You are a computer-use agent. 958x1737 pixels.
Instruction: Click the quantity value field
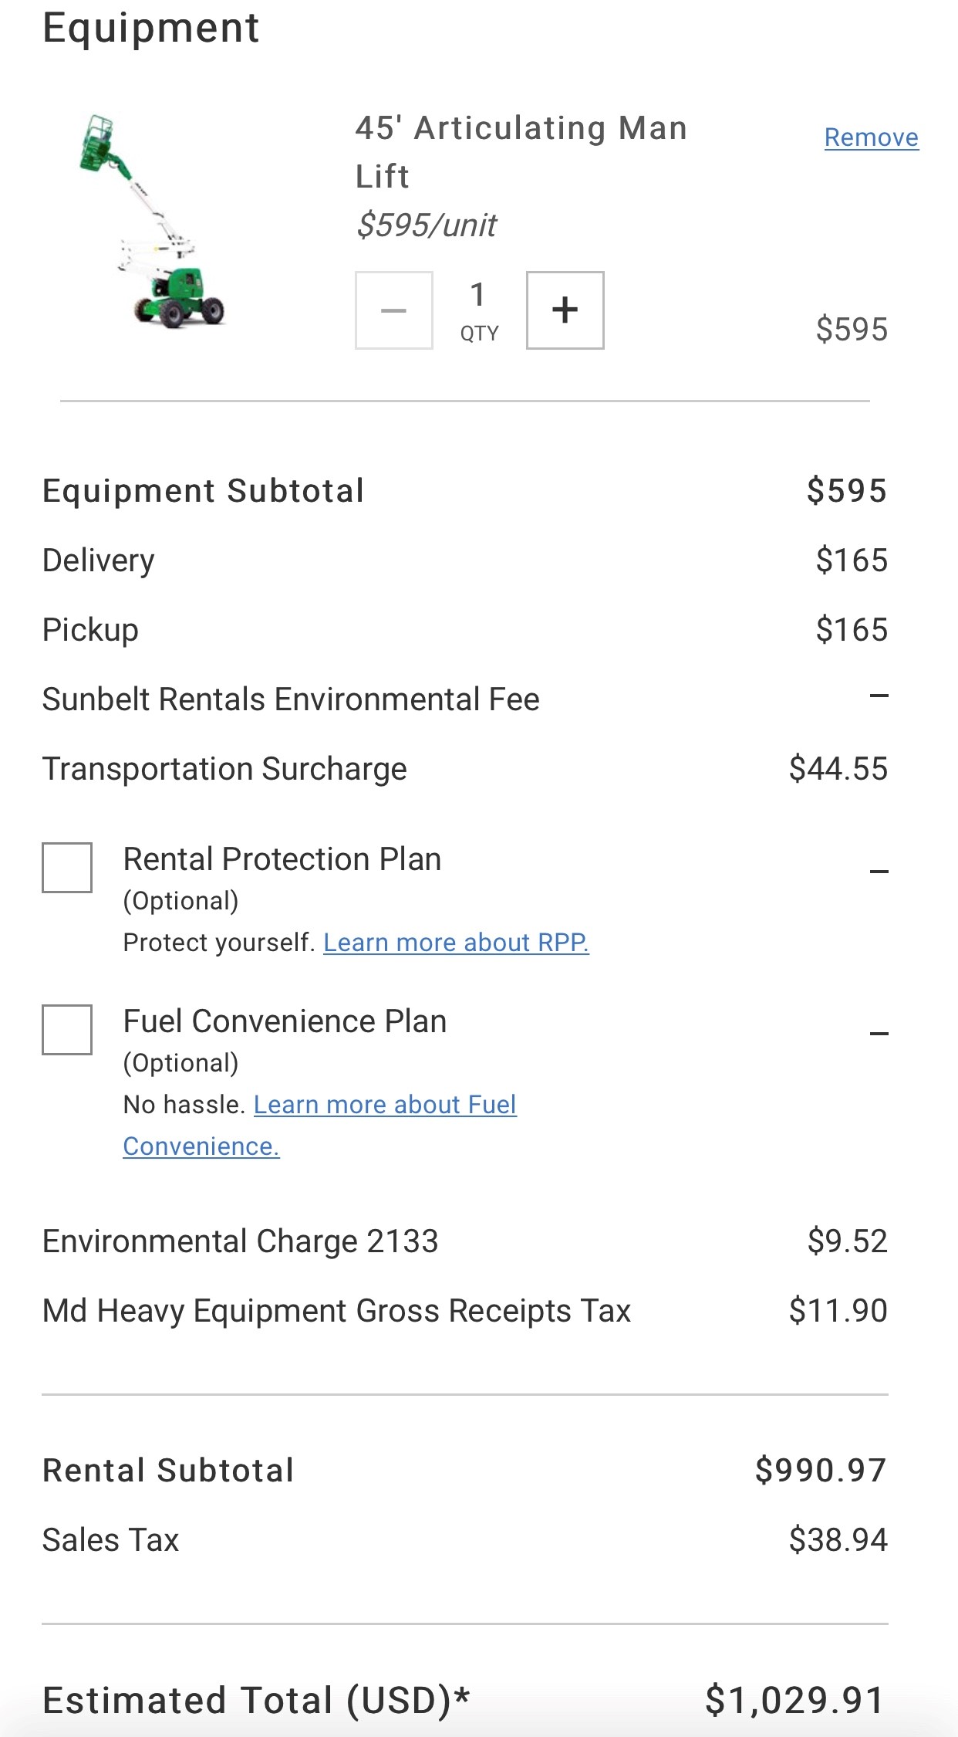tap(479, 295)
